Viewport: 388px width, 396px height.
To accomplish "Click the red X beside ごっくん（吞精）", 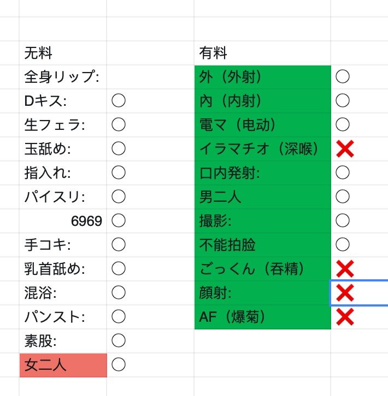I will click(345, 268).
